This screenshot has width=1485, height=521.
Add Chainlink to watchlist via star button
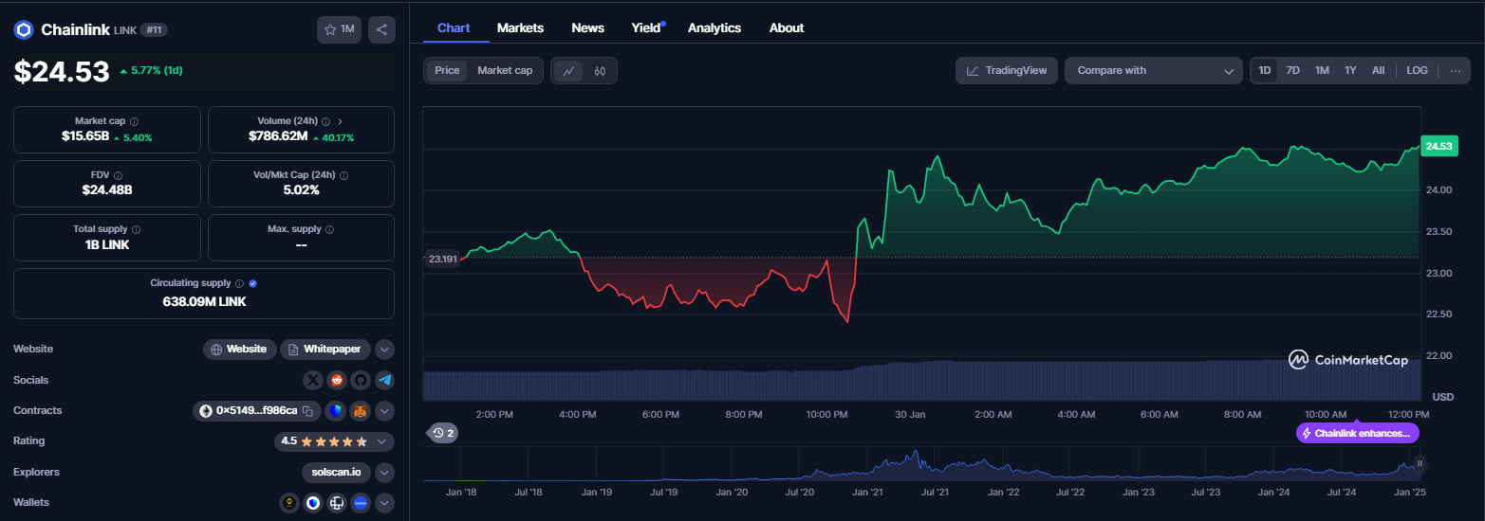click(x=339, y=29)
